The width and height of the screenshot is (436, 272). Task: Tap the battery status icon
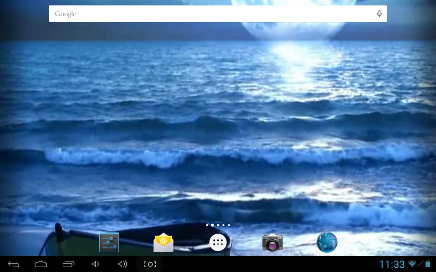coord(427,264)
